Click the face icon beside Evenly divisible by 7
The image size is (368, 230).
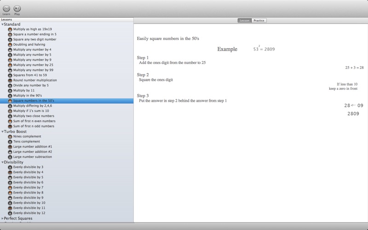click(x=10, y=188)
